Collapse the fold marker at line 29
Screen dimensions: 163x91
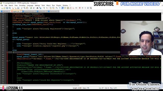coord(7,35)
